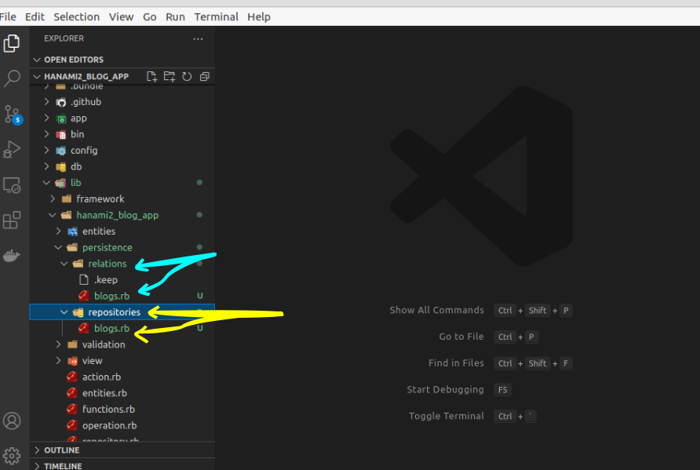Open explorer Views and More Actions ellipsis

pyautogui.click(x=198, y=38)
